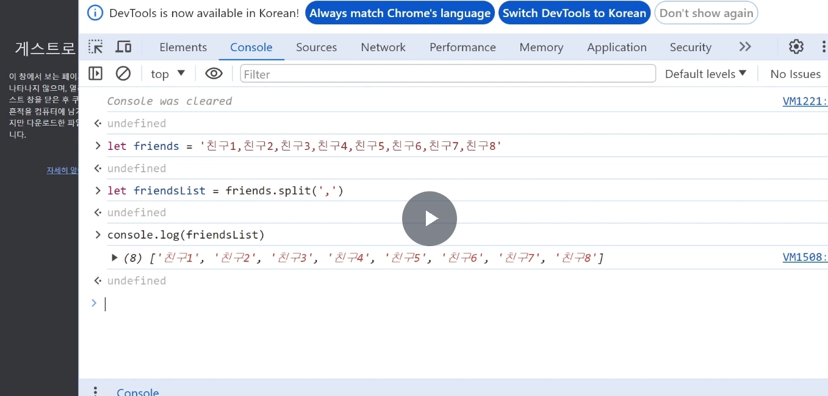Image resolution: width=828 pixels, height=396 pixels.
Task: Click Don't show again button
Action: click(706, 13)
